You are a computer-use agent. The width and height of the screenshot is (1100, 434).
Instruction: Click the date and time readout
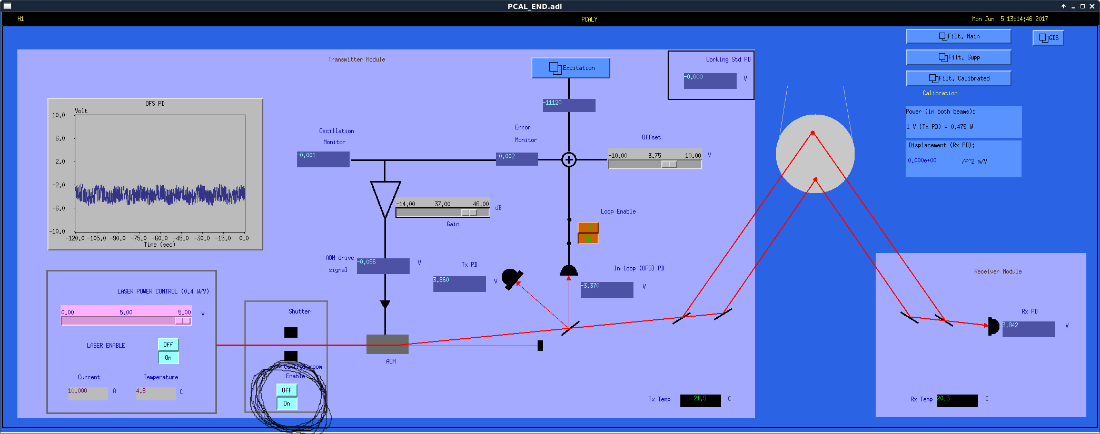[x=1010, y=19]
